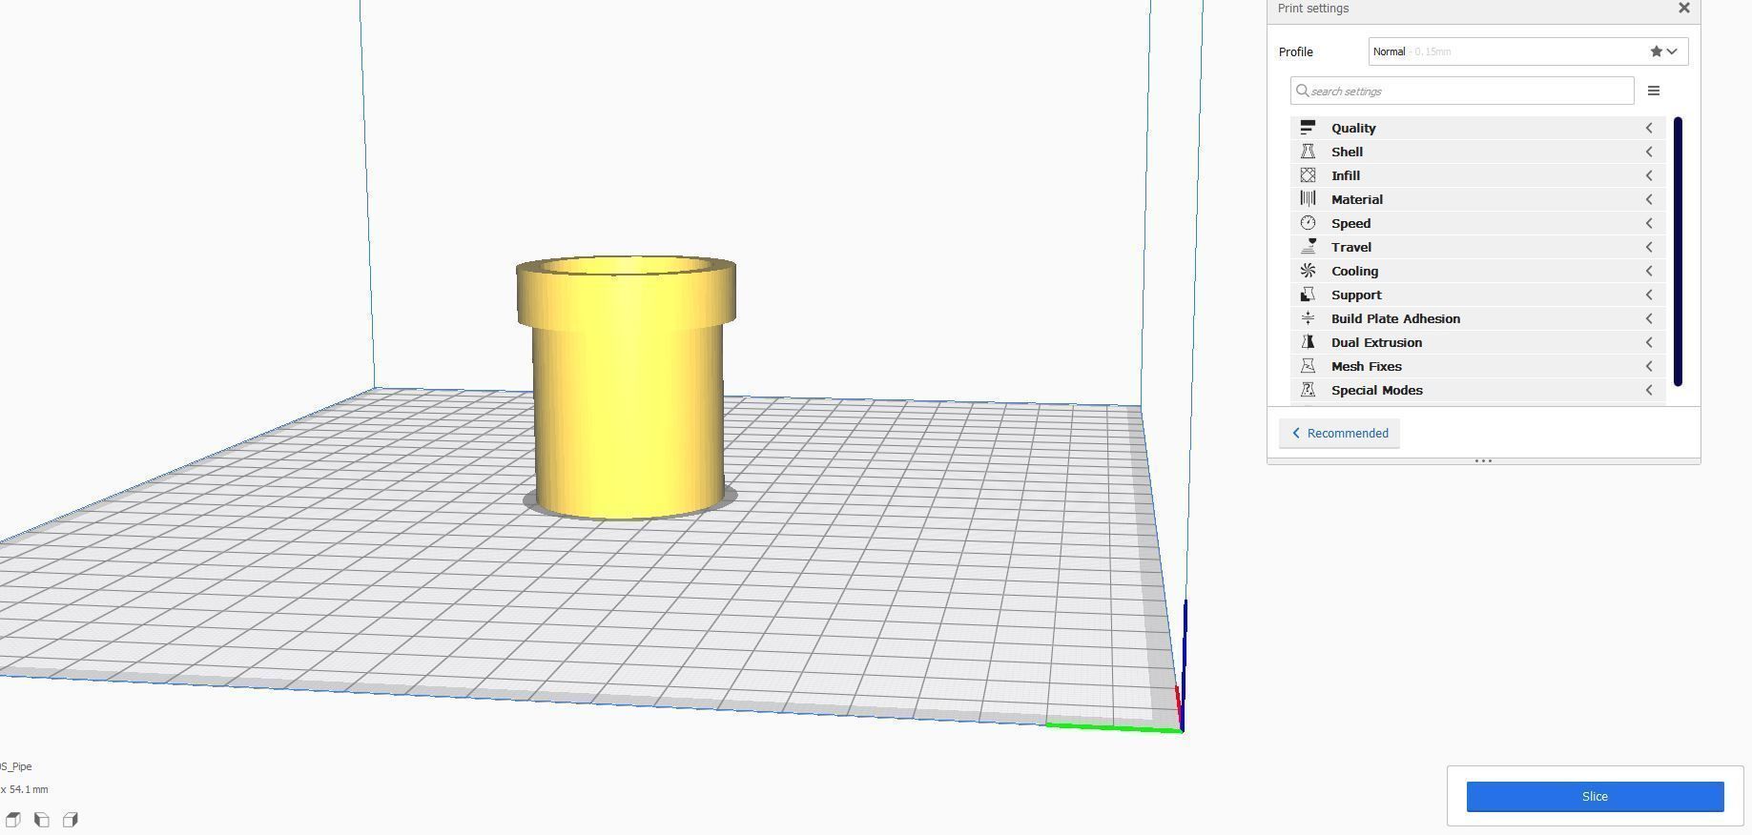Expand the Infill settings chevron
This screenshot has height=835, width=1752.
pyautogui.click(x=1649, y=175)
